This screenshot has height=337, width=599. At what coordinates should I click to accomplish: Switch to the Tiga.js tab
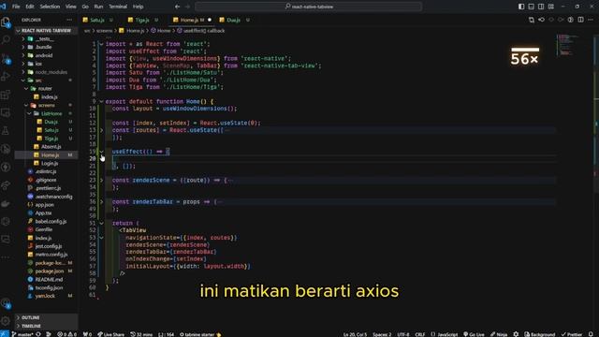pos(143,20)
